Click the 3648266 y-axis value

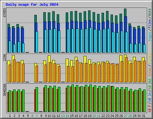pyautogui.click(x=4, y=90)
